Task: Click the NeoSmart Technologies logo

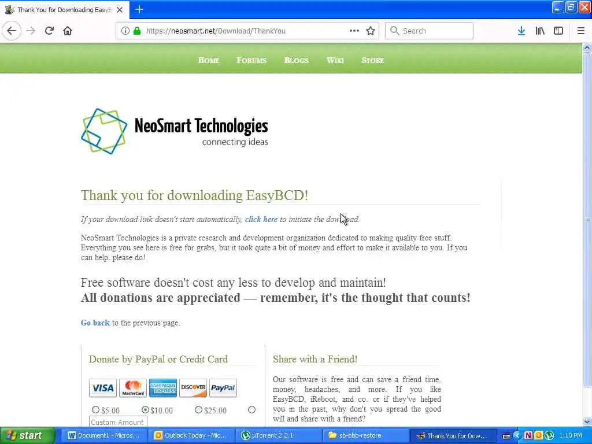Action: pos(175,131)
